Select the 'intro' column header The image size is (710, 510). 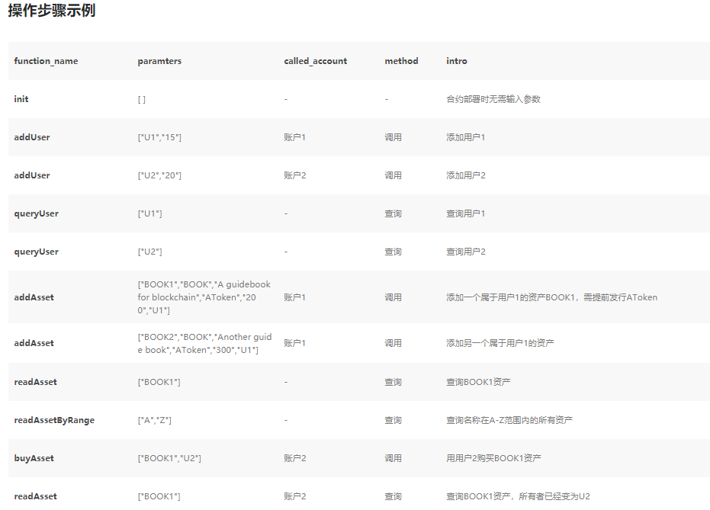456,61
